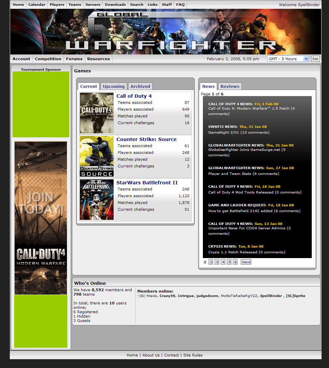Open -)G(-Mawk's member profile
Viewport: 329px width, 368px height.
click(147, 296)
